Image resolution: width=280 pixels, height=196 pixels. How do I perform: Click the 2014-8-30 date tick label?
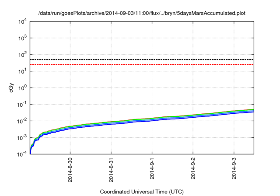[70, 170]
